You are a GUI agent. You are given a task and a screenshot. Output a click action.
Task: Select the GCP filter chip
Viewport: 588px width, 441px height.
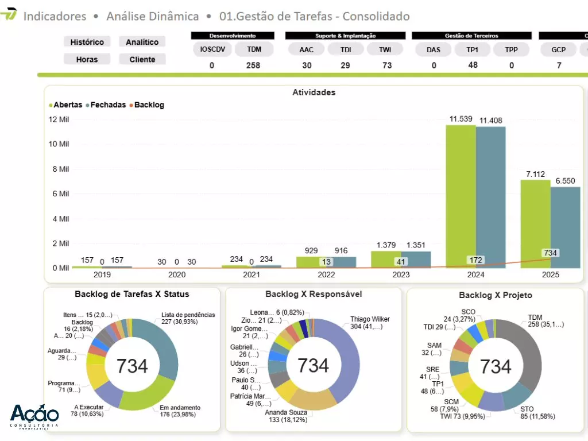(x=559, y=49)
